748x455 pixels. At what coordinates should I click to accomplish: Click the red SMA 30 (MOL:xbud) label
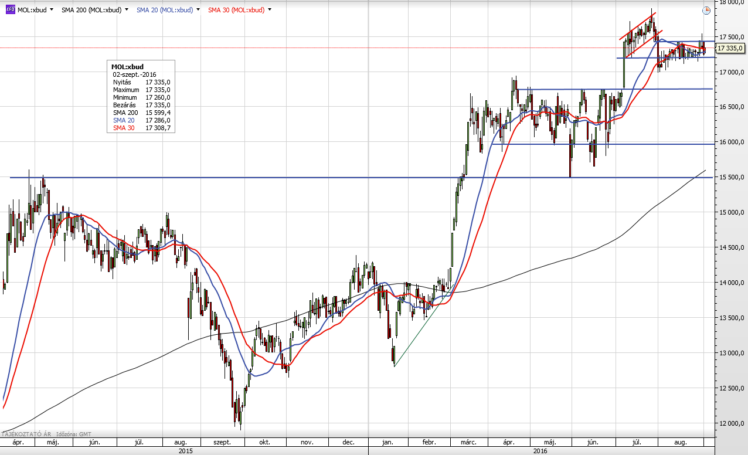pyautogui.click(x=237, y=10)
